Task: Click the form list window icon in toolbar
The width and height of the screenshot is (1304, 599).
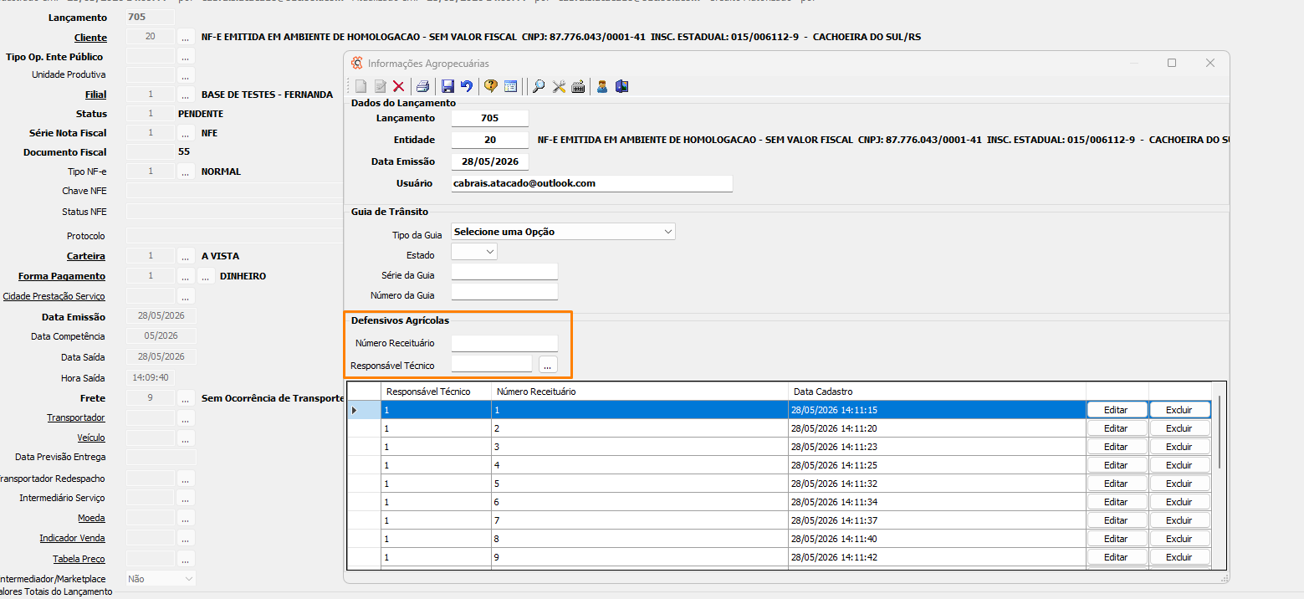Action: 510,86
